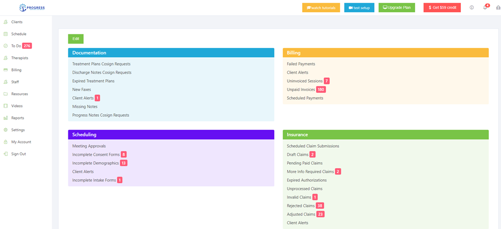Click the Clients icon in sidebar

6,22
